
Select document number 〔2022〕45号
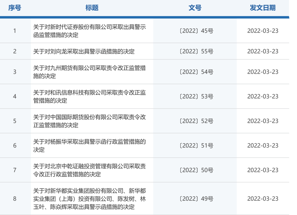[196, 31]
